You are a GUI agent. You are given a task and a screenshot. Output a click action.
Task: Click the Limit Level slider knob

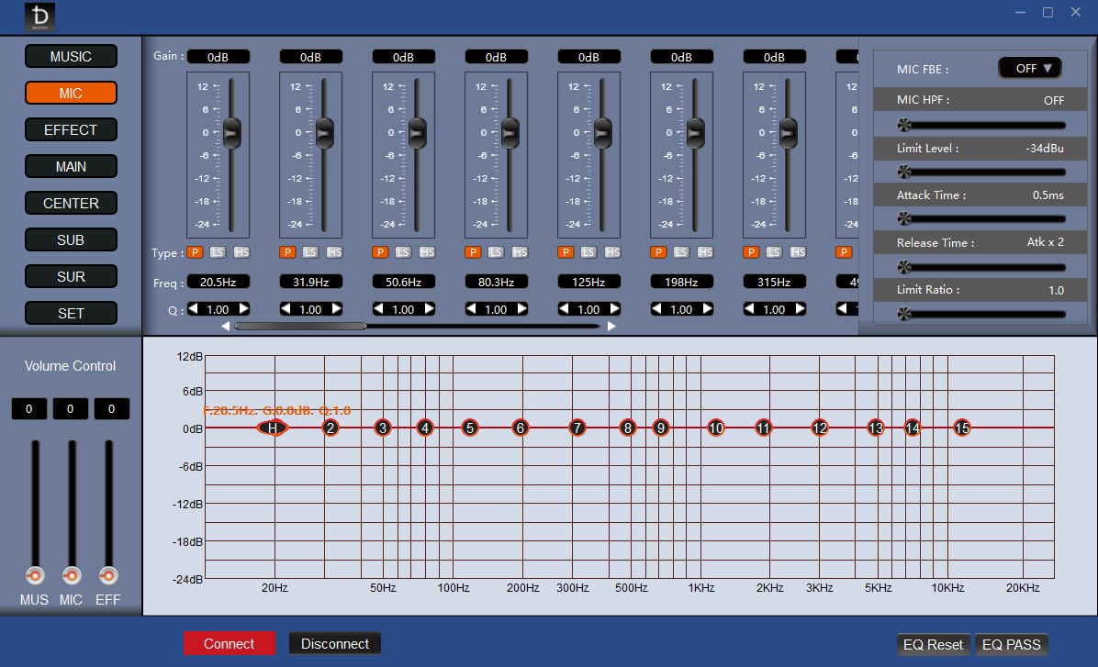pyautogui.click(x=904, y=172)
